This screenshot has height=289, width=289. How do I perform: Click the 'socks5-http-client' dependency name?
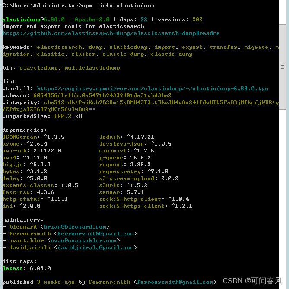coord(130,199)
